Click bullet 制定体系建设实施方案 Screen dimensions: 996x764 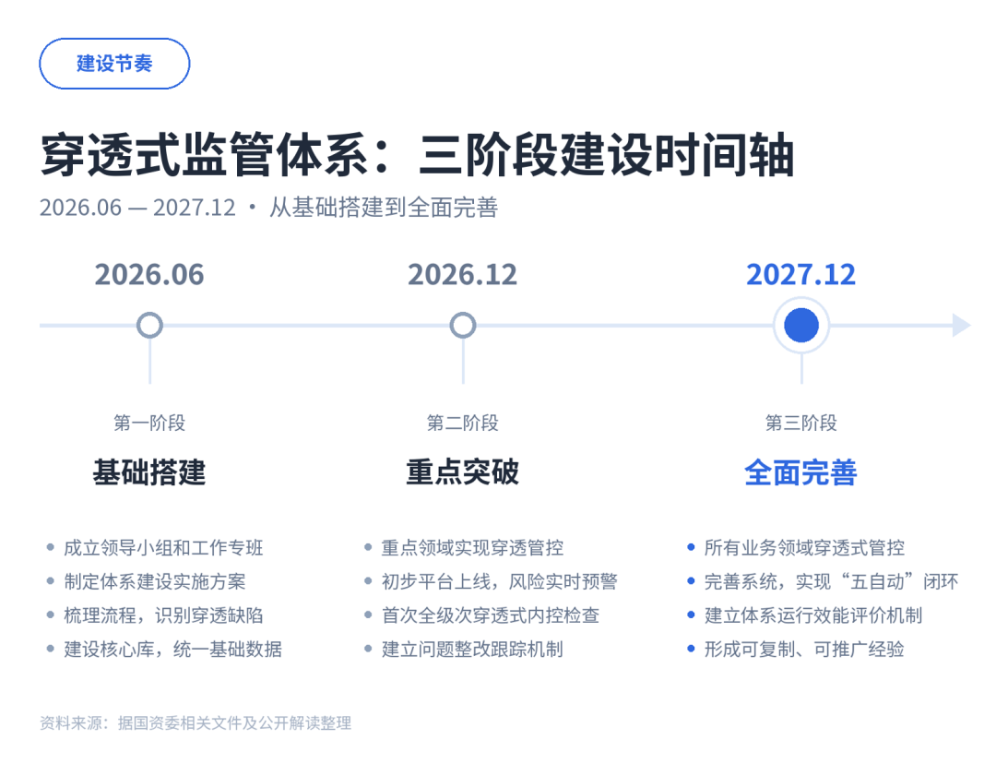pos(154,581)
